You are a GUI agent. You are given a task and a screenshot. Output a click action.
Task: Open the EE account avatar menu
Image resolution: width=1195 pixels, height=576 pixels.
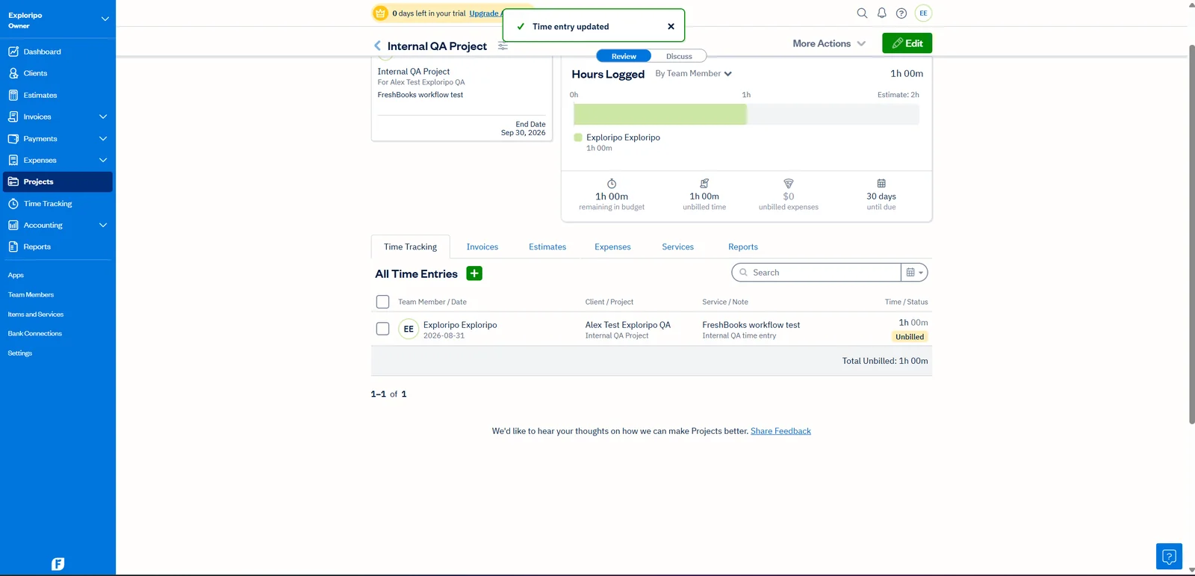[x=923, y=13]
